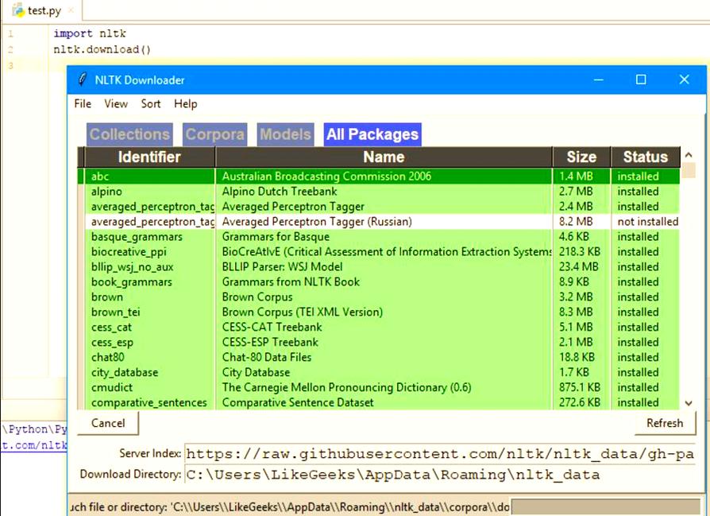Click the package list scroll up arrow
Screen dimensions: 710x516
pos(689,155)
